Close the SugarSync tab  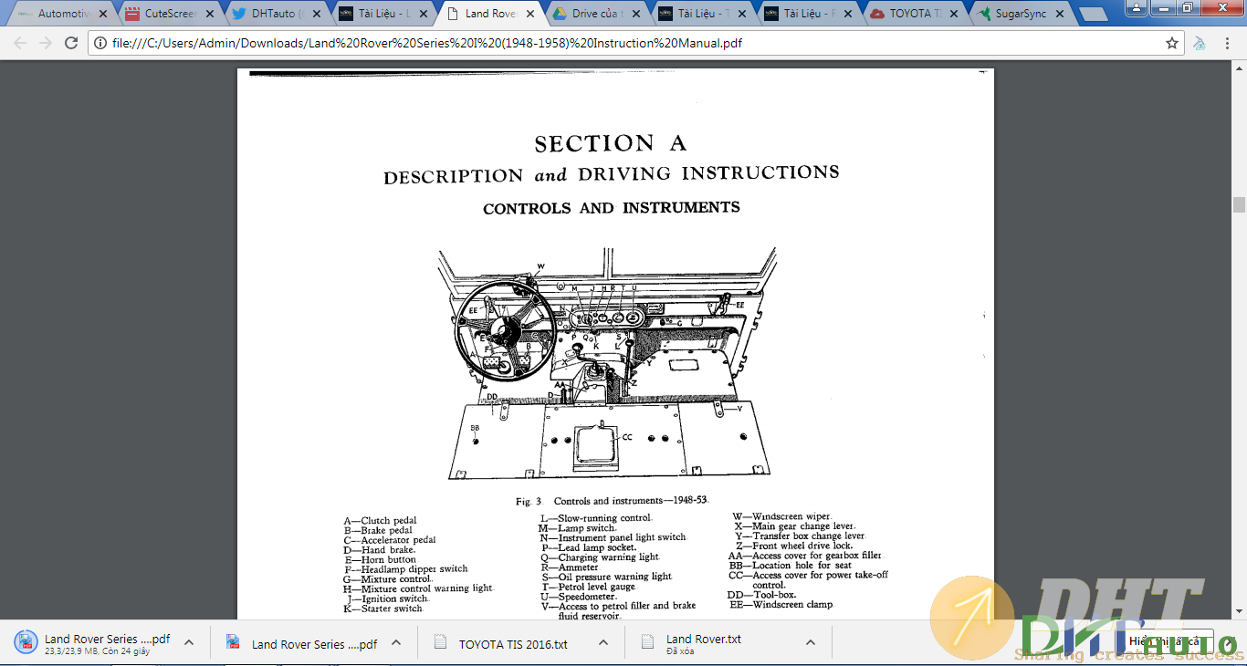pyautogui.click(x=1060, y=14)
